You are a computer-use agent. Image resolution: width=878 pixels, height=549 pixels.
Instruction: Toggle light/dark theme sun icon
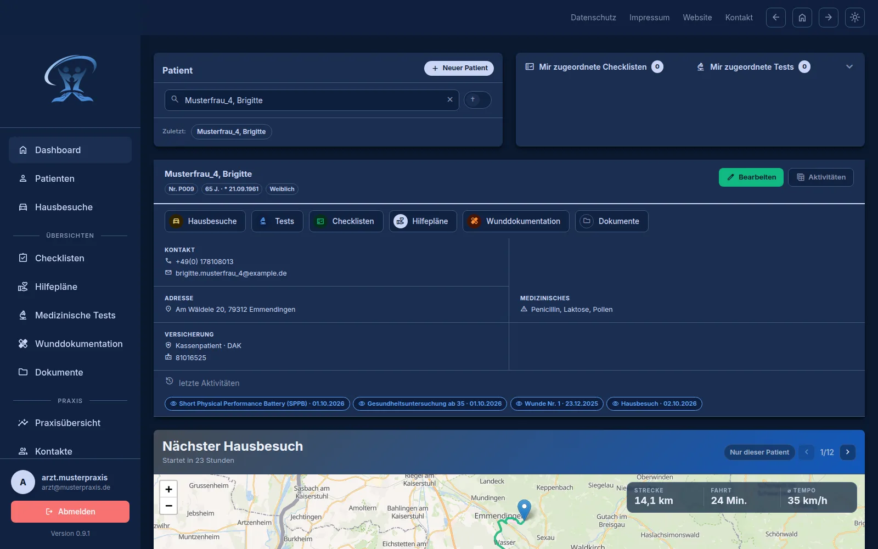855,18
